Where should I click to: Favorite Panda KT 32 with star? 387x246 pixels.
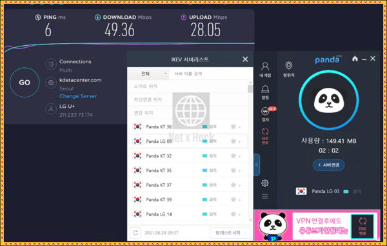[233, 156]
